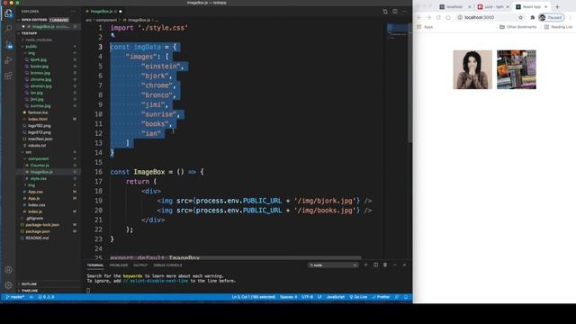
Task: Click errors and warnings count in status bar
Action: point(46,297)
